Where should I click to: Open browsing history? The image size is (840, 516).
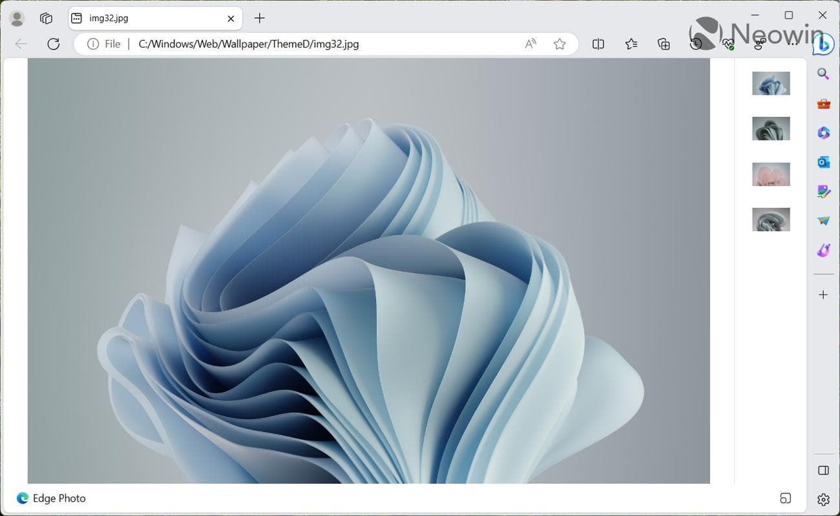[696, 44]
